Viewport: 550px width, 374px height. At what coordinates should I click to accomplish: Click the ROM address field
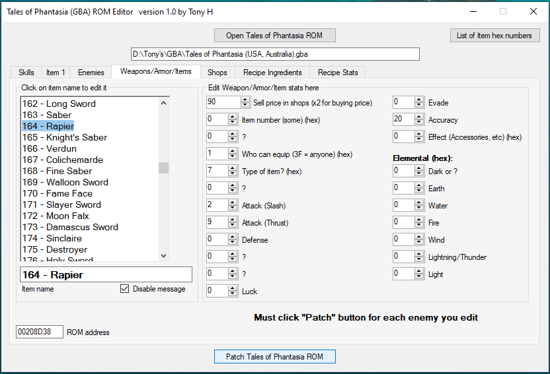coord(40,332)
